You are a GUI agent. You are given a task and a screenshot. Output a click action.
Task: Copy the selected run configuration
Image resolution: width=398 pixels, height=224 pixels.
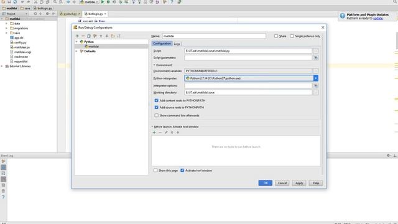coord(89,36)
